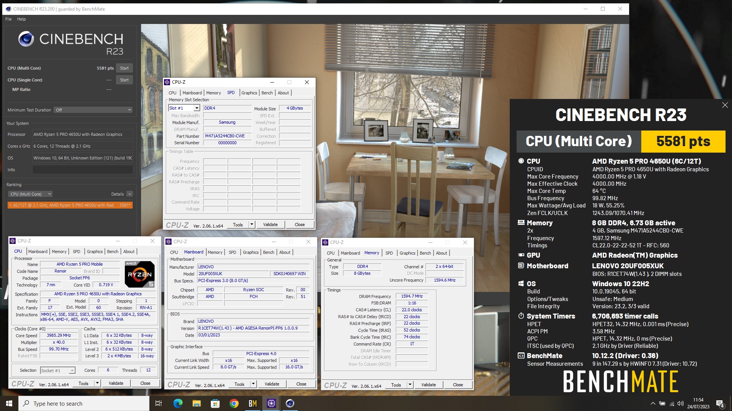This screenshot has width=732, height=411.
Task: Switch to Graphics tab in SPD window
Action: click(249, 93)
